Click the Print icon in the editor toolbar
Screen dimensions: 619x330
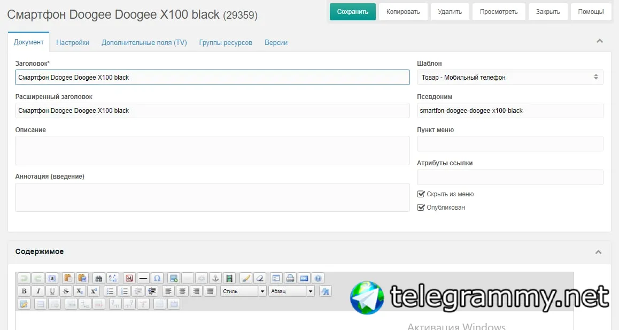(x=290, y=279)
